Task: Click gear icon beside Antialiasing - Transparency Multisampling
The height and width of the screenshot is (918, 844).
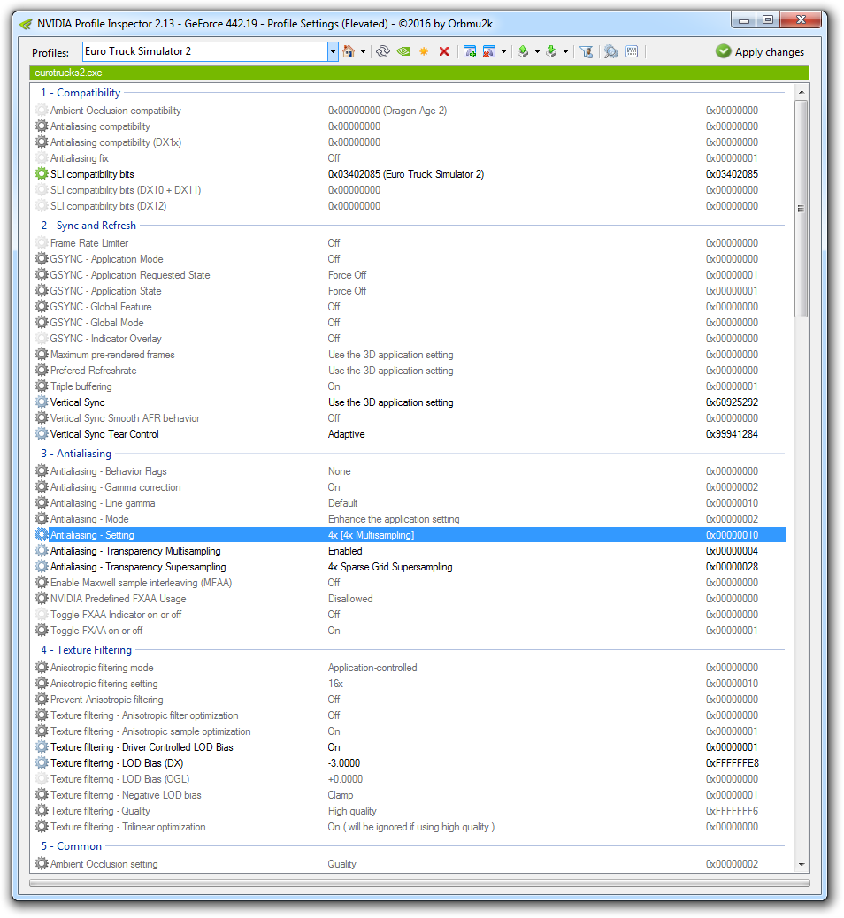Action: pos(41,550)
